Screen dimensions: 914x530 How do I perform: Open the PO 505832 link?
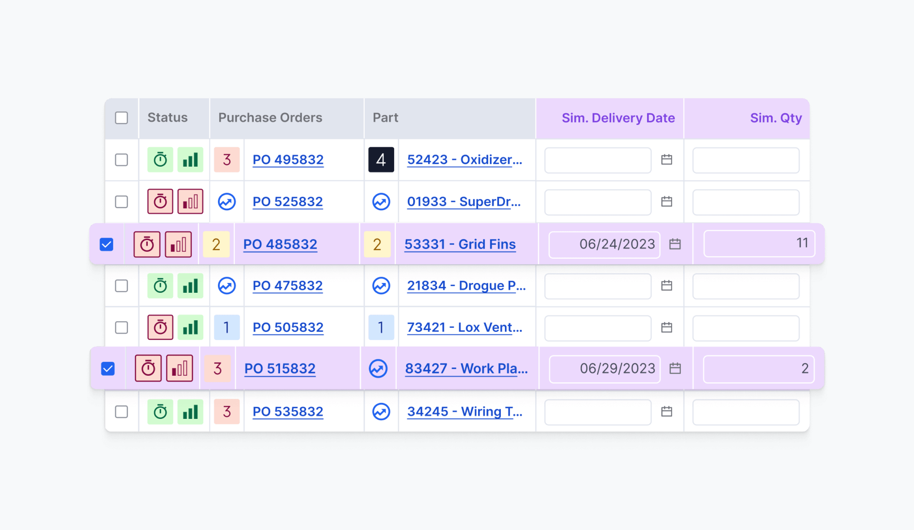click(x=288, y=327)
